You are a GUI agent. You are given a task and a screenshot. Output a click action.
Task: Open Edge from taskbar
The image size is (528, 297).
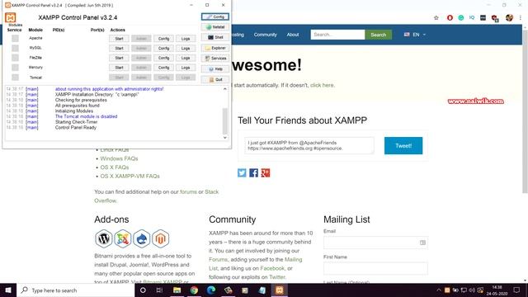[x=211, y=290]
